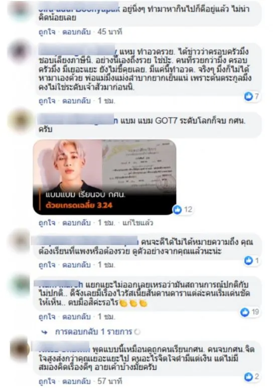Click the like reaction icon showing 7
Screen dimensions: 279x388
(248, 96)
